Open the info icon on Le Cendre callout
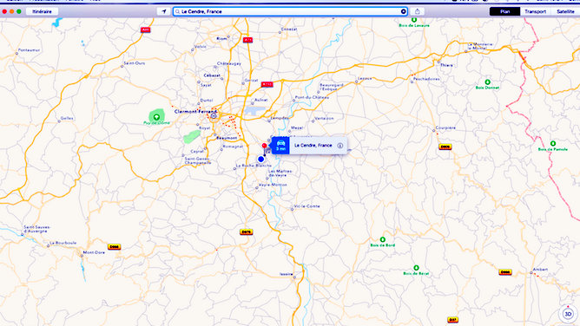Viewport: 580px width, 326px height. [340, 146]
